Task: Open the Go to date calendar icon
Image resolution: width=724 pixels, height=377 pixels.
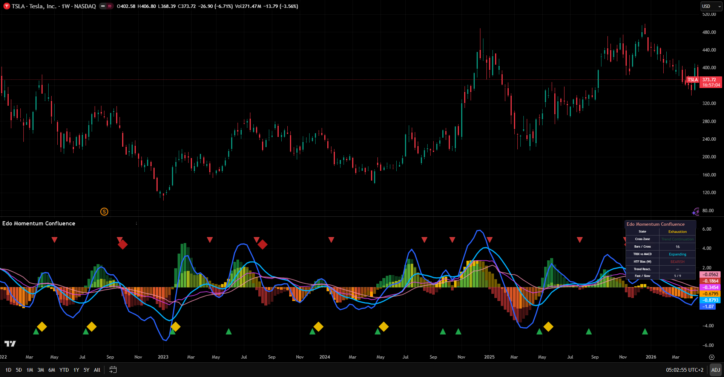Action: click(113, 370)
